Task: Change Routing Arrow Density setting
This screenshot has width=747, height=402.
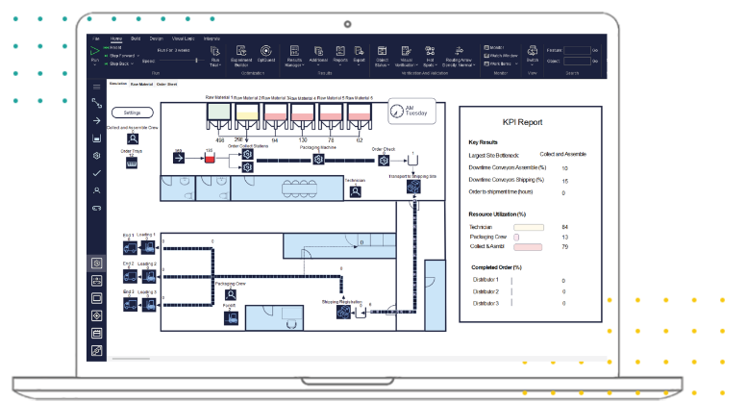Action: 459,56
